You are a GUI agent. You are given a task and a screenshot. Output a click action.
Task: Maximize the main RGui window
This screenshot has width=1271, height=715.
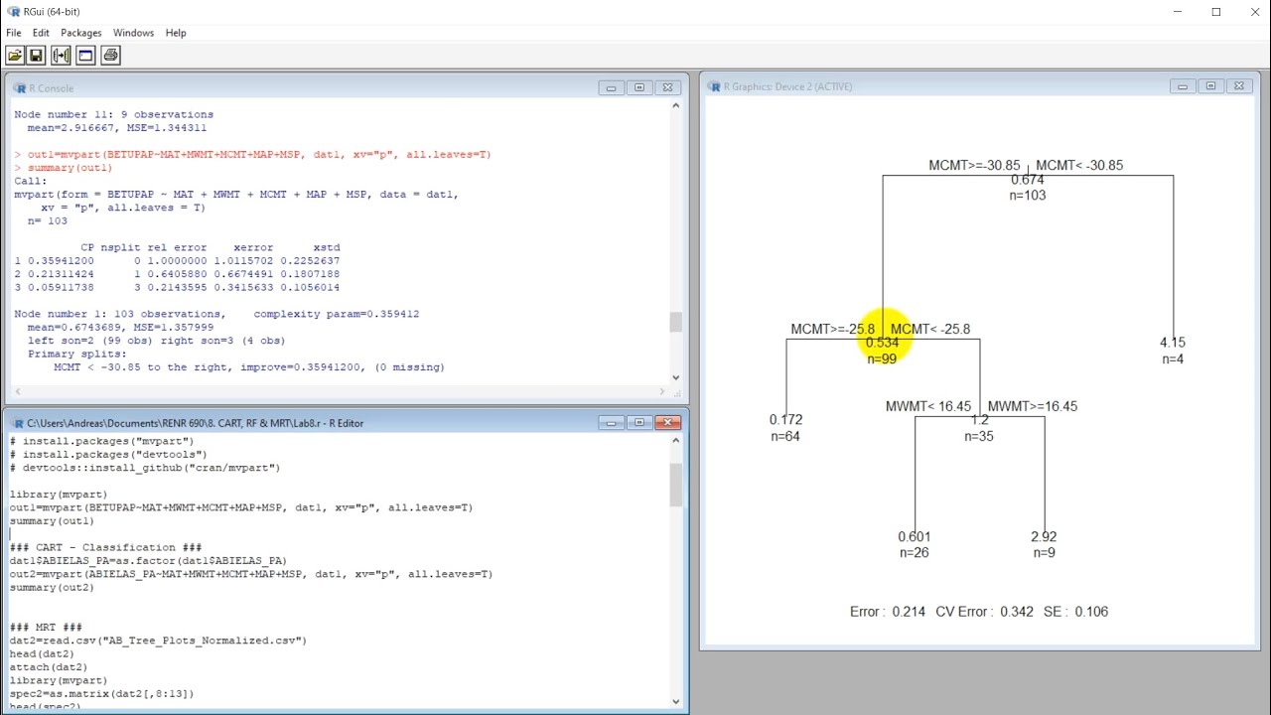point(1216,12)
